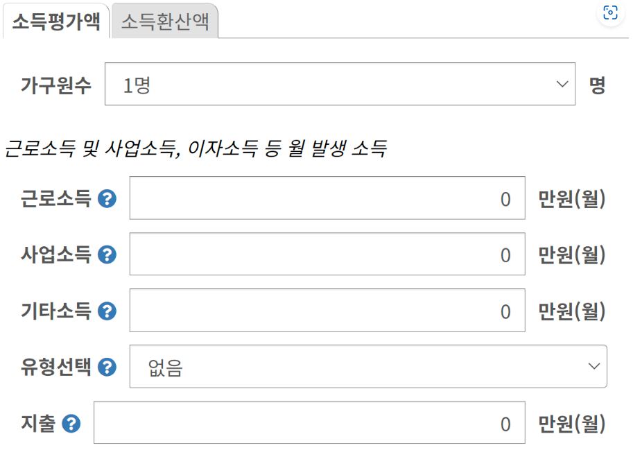
Task: Open the 유형선택 dropdown showing 없음
Action: pos(367,367)
